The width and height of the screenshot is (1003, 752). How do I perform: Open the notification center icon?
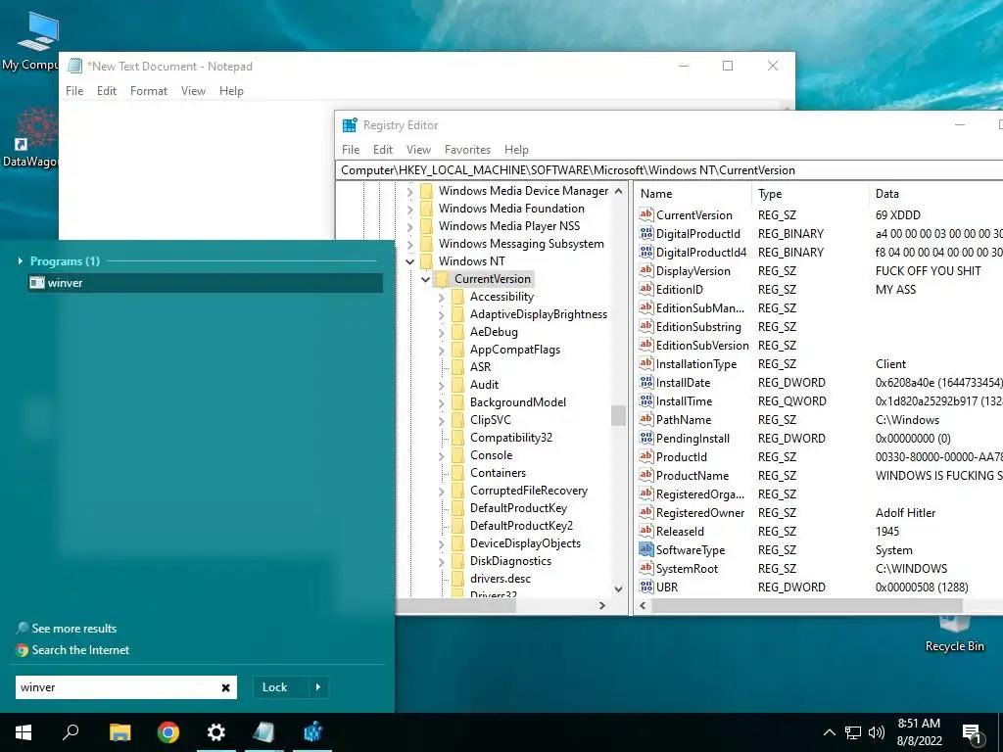click(x=972, y=734)
